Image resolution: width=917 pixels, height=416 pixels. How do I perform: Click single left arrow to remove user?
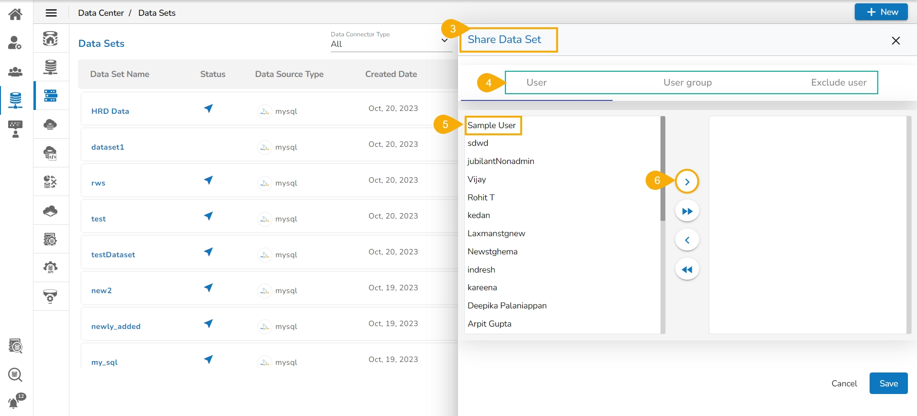coord(687,240)
